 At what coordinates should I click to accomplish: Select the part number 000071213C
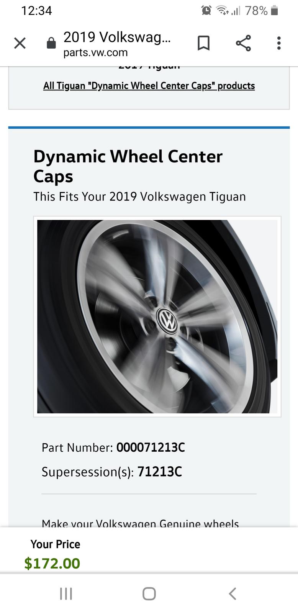(151, 447)
